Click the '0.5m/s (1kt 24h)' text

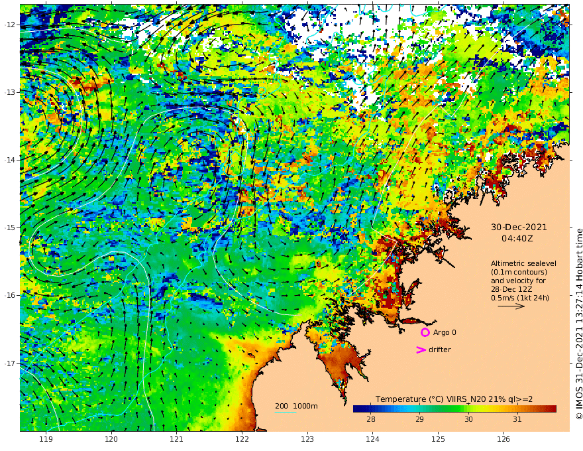point(520,298)
